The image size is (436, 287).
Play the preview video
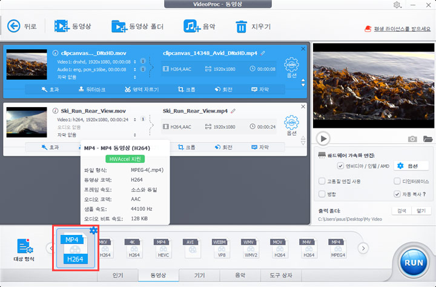click(323, 139)
